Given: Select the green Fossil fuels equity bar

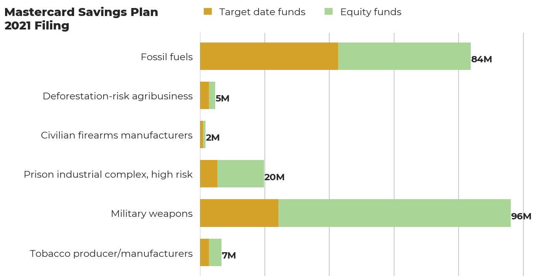Looking at the screenshot, I should coord(405,56).
